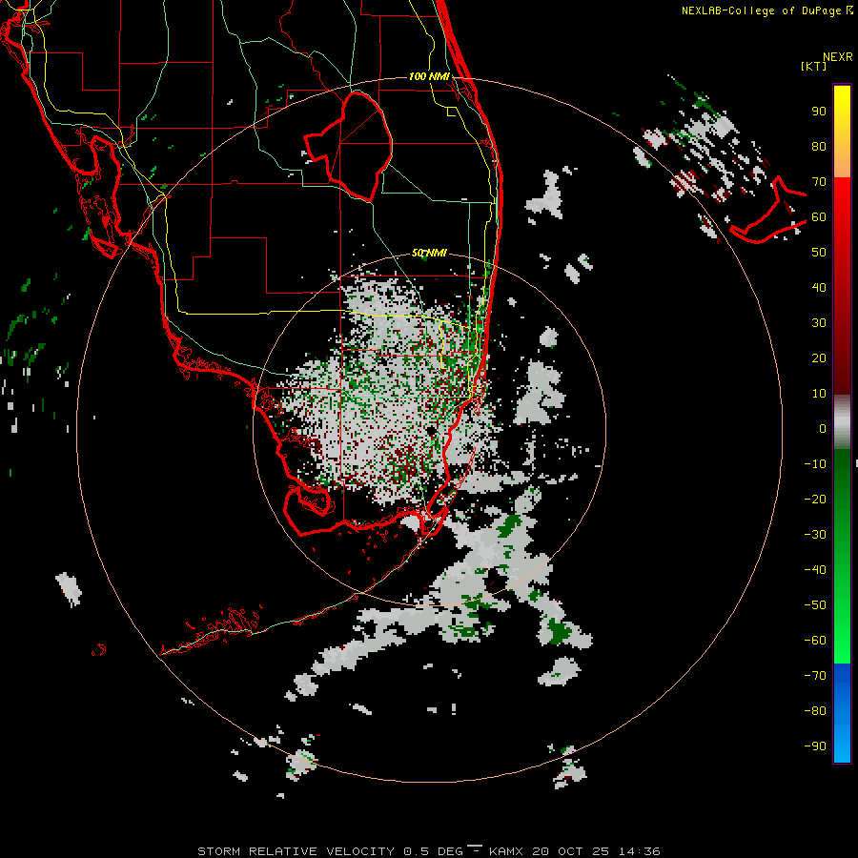Click the 50 value on the velocity scale
Viewport: 858px width, 858px height.
click(819, 253)
